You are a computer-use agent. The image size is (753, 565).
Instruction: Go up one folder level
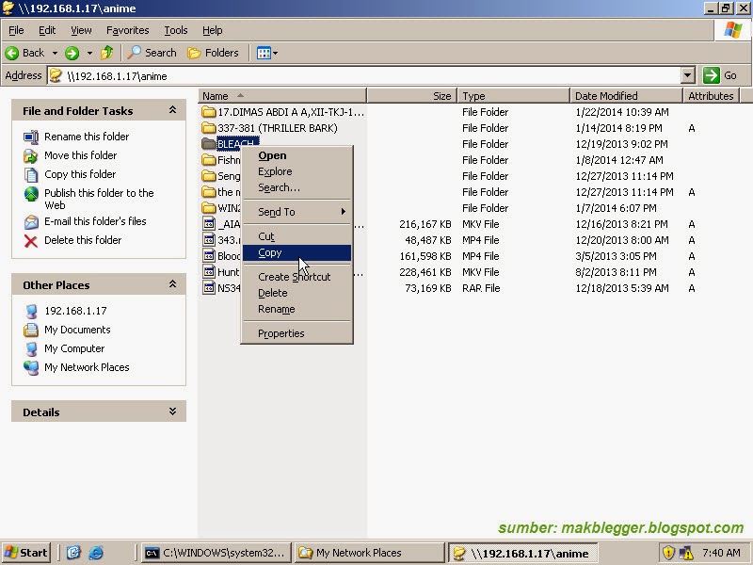click(x=106, y=53)
